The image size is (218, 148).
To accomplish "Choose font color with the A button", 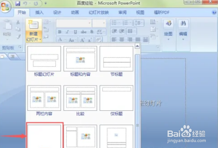I will (61, 40).
